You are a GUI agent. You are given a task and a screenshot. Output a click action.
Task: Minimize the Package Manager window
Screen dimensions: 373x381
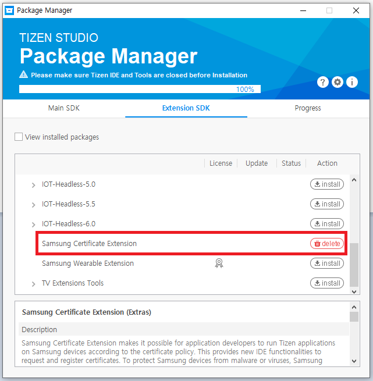pos(303,10)
